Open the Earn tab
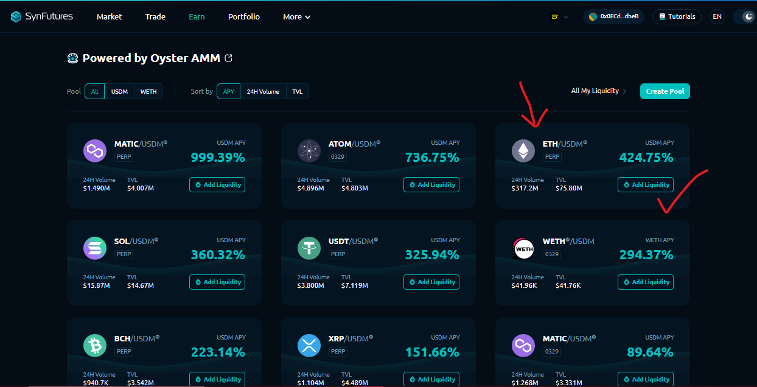757x387 pixels. pyautogui.click(x=197, y=16)
